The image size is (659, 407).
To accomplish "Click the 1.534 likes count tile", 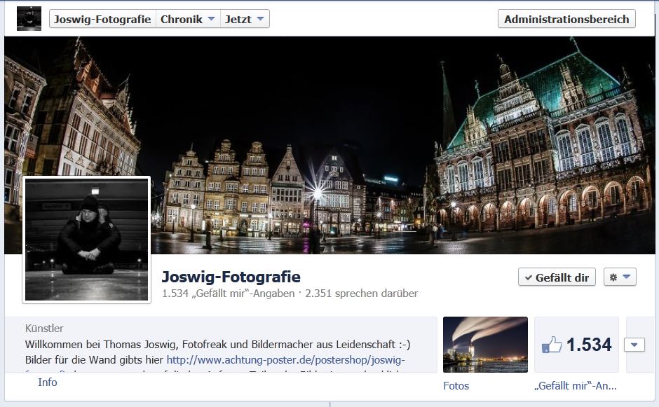I will tap(576, 345).
